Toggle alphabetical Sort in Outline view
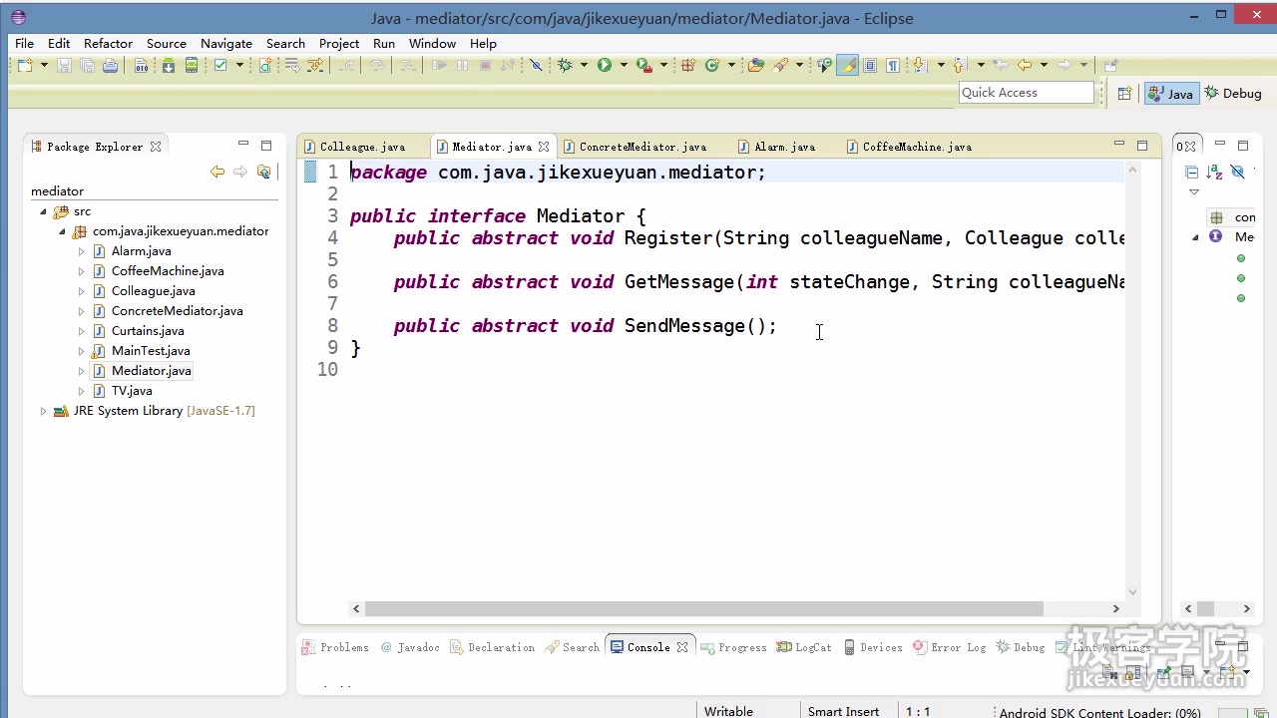 coord(1215,172)
